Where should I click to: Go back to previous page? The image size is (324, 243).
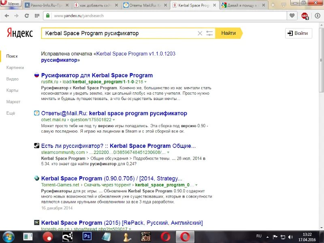point(6,16)
